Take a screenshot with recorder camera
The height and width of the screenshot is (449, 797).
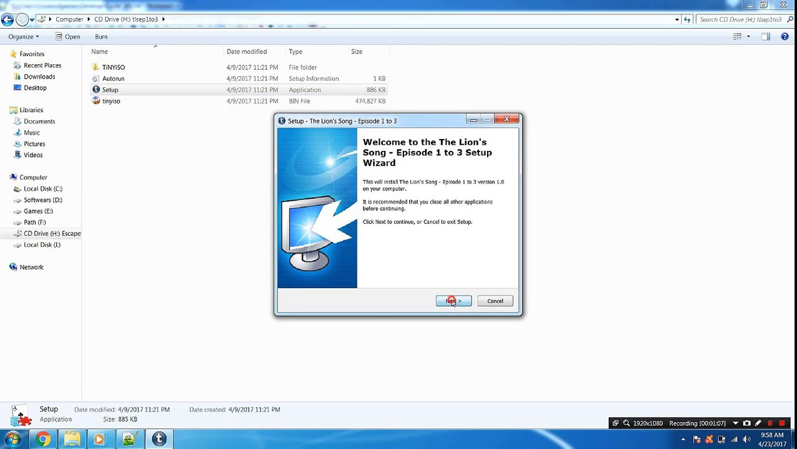(x=746, y=423)
